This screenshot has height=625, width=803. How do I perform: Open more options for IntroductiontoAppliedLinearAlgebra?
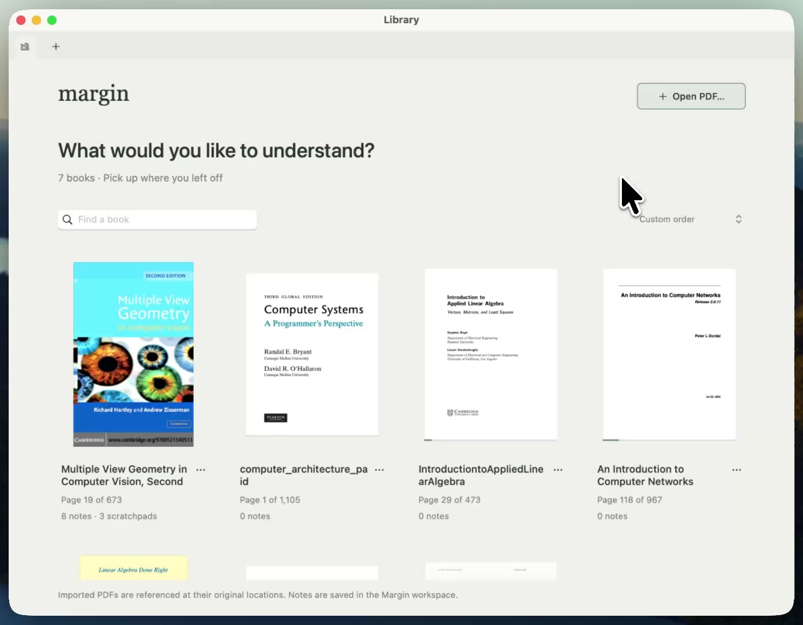click(x=558, y=470)
